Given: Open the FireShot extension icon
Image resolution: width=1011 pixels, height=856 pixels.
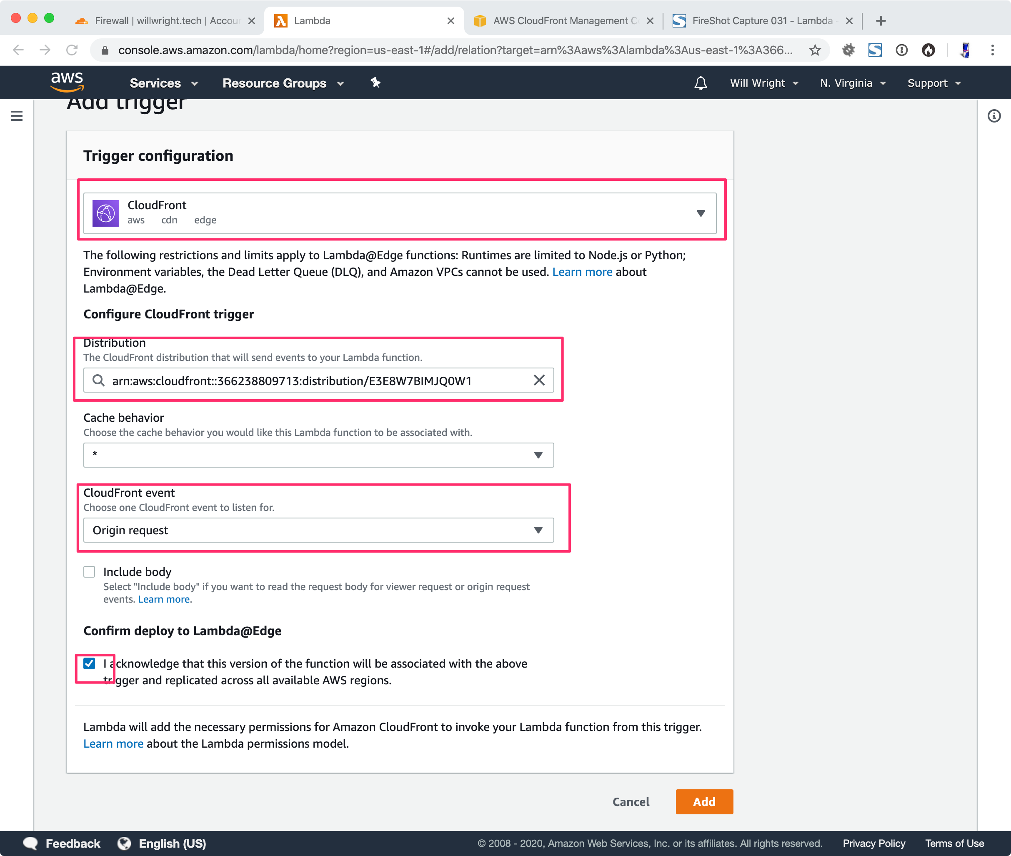Looking at the screenshot, I should pyautogui.click(x=875, y=50).
